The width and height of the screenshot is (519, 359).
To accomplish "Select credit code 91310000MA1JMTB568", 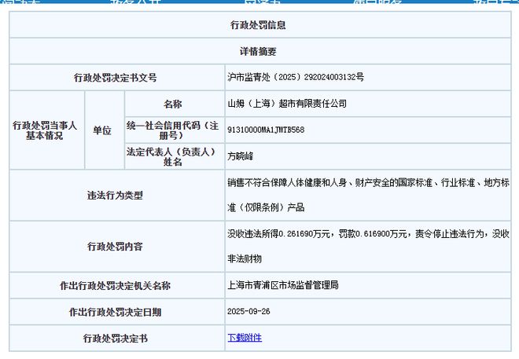I will click(266, 130).
